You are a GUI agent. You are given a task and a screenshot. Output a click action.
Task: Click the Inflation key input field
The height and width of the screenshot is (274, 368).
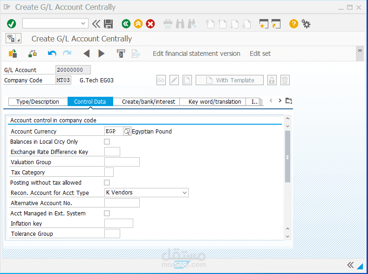tap(119, 223)
